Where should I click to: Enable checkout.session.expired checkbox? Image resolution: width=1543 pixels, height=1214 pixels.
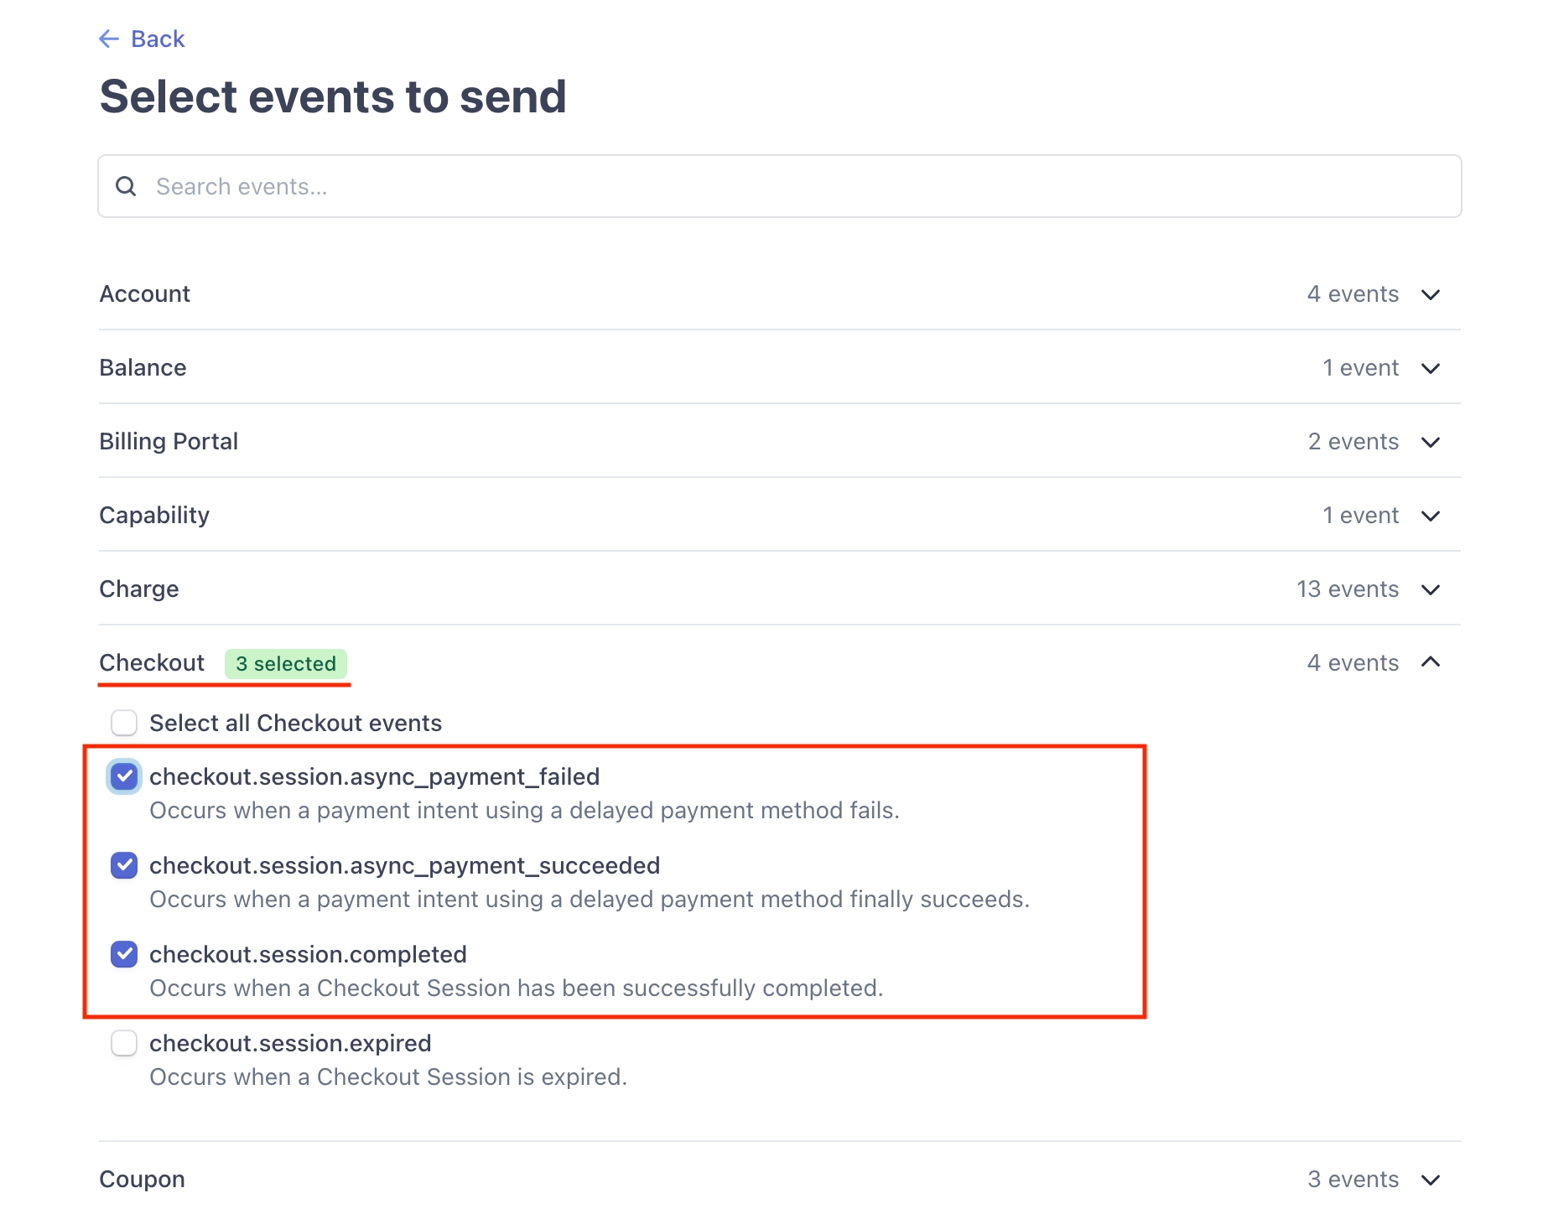point(124,1043)
